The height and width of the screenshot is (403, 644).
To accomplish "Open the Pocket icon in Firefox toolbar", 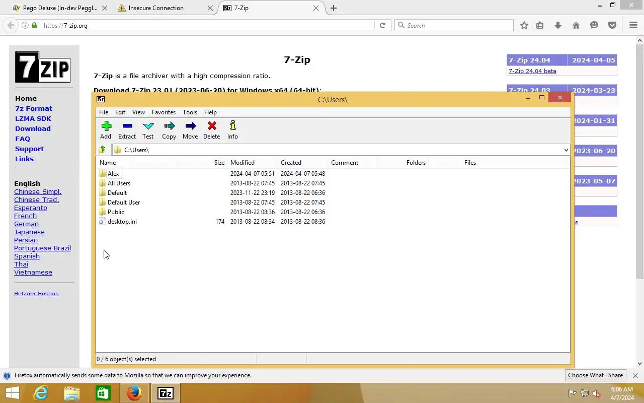I will (x=612, y=25).
